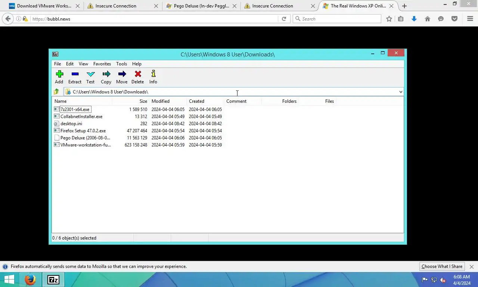This screenshot has height=287, width=478.
Task: Click the Hello smiley icon in Firefox
Action: coord(441,19)
